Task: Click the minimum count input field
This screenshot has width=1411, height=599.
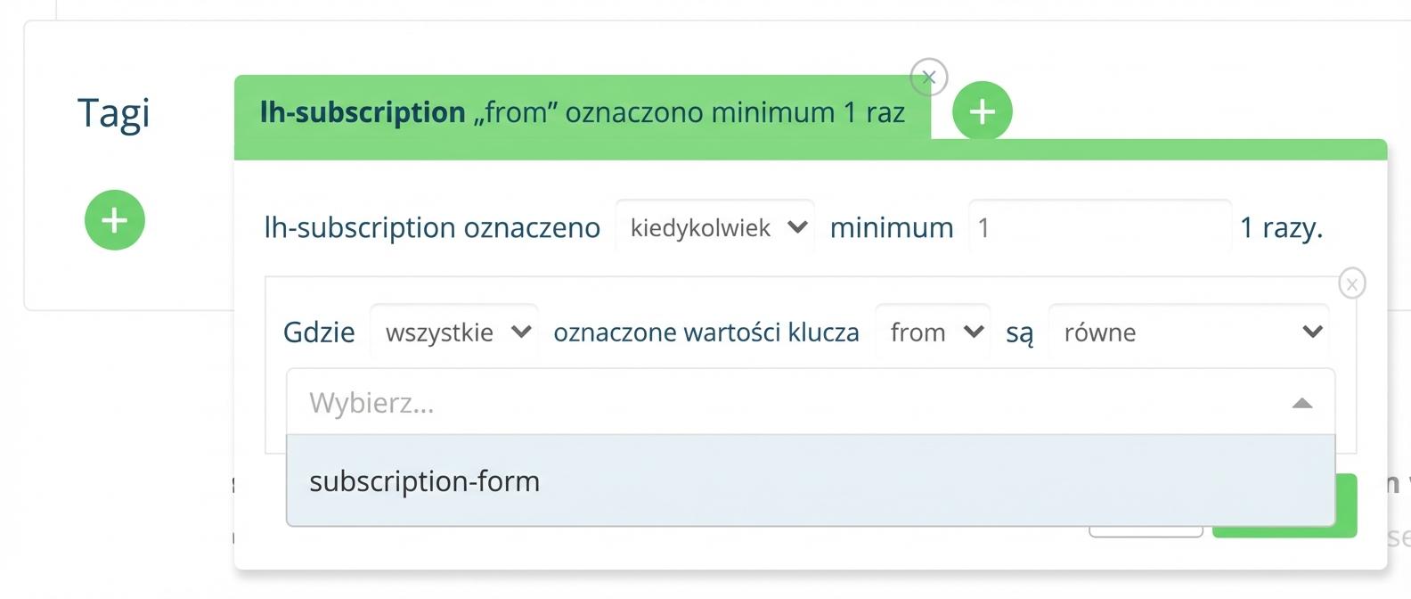Action: pyautogui.click(x=1098, y=227)
